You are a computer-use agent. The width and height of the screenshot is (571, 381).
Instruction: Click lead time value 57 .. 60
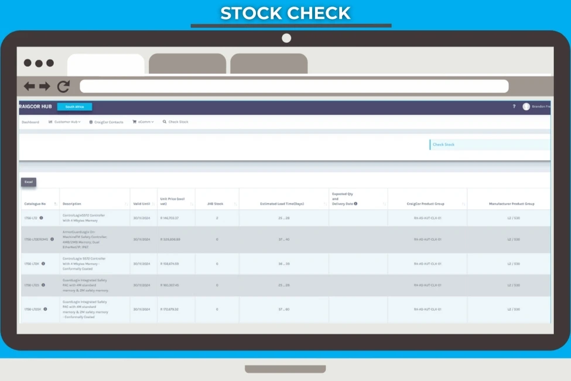click(284, 309)
